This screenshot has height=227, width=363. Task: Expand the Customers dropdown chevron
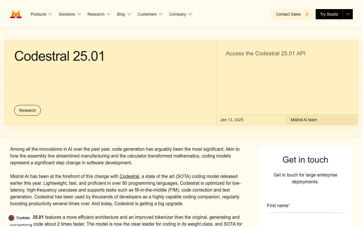pos(161,14)
